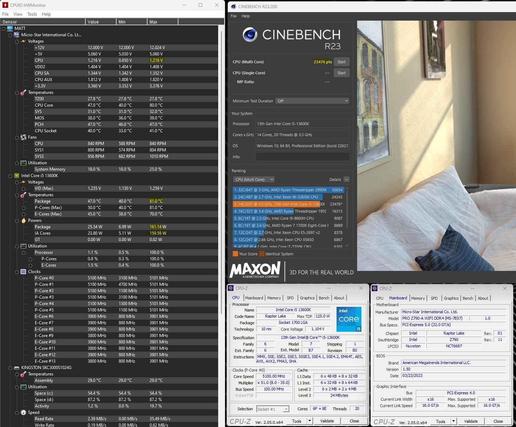Click Validate in right CPU-Z window
Image resolution: width=516 pixels, height=427 pixels.
point(471,421)
